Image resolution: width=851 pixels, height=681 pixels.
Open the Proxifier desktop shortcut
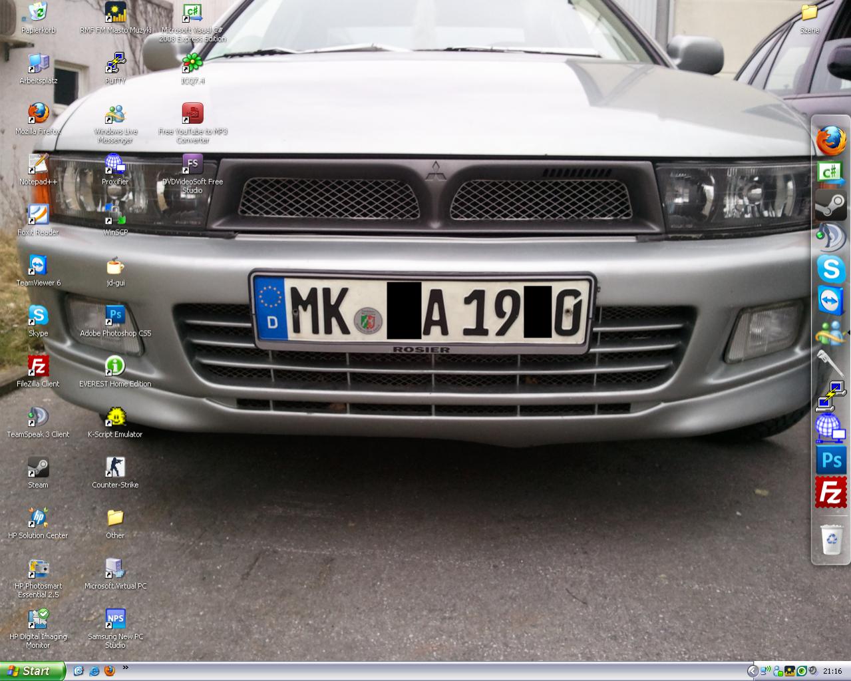click(115, 170)
